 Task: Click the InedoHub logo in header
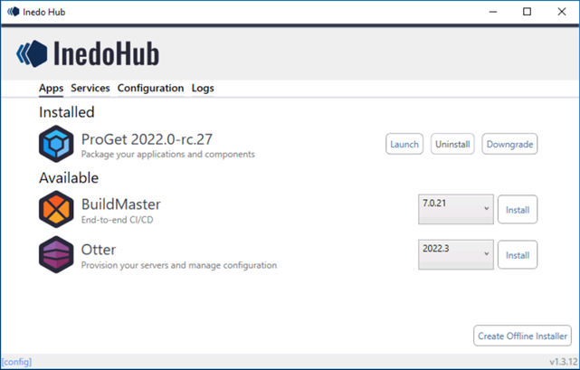click(x=88, y=53)
